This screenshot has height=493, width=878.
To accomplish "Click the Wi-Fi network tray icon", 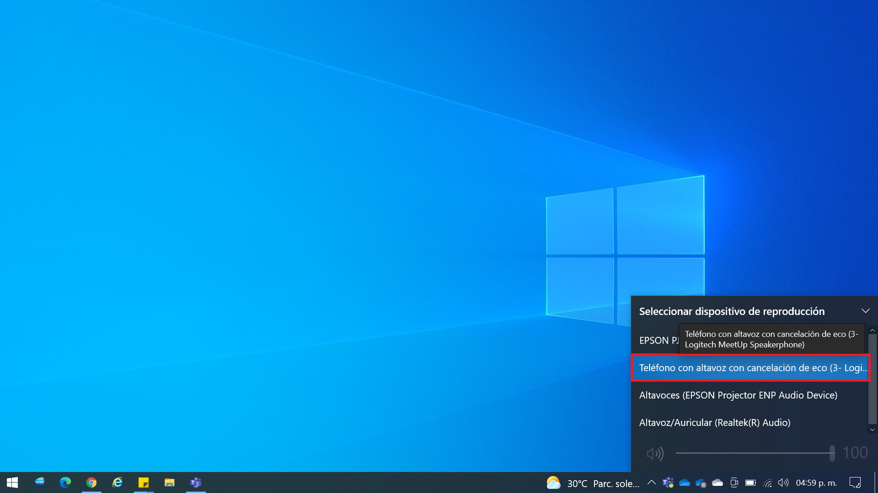I will [x=767, y=483].
